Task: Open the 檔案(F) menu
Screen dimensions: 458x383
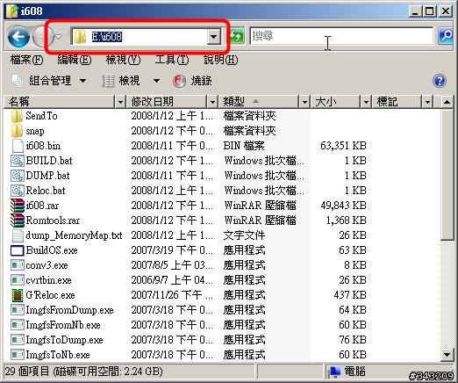Action: click(x=26, y=60)
